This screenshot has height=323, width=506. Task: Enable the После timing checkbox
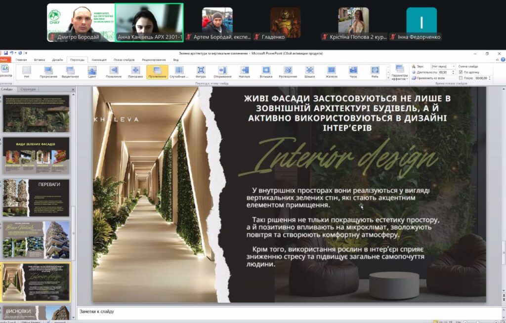(461, 78)
